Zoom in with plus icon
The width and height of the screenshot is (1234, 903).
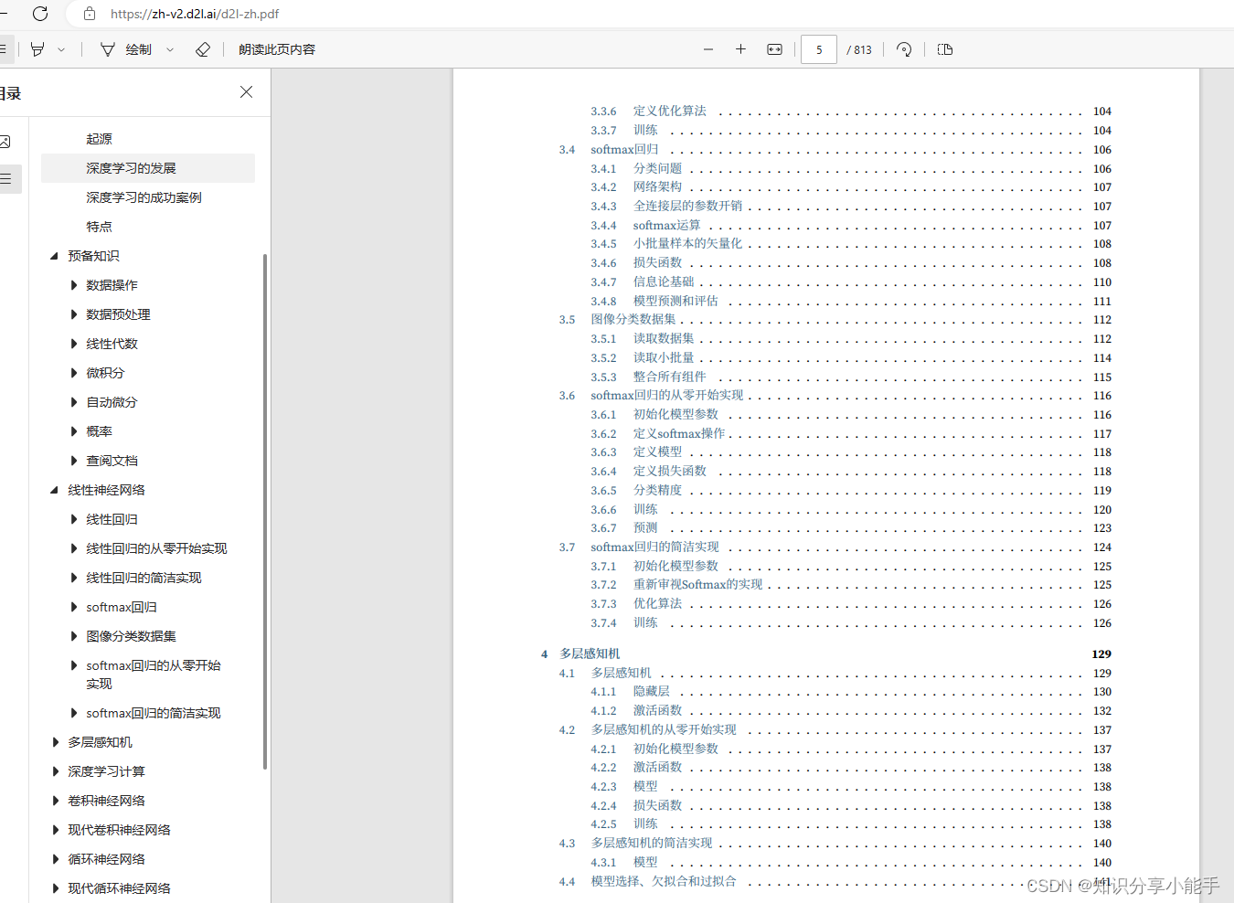(740, 49)
